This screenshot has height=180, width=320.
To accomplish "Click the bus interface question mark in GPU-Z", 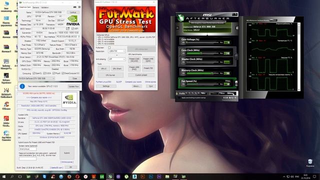I will point(79,36).
